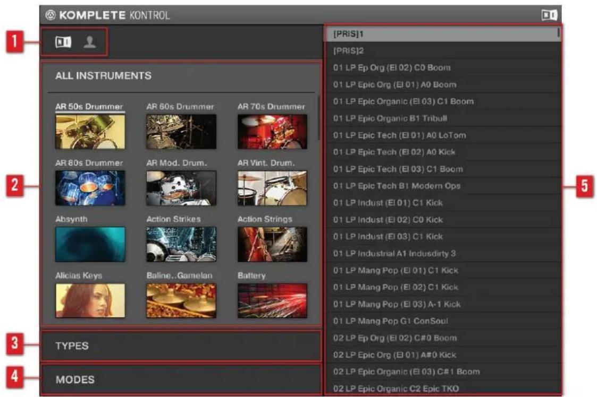Click the Action Strikes name label

coord(174,219)
